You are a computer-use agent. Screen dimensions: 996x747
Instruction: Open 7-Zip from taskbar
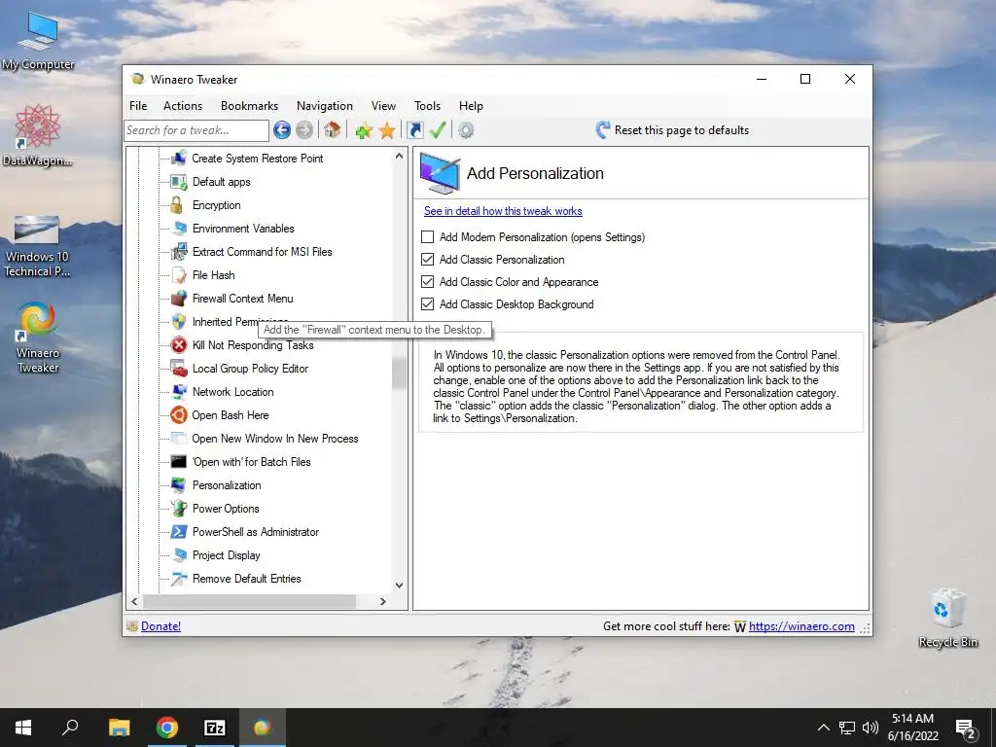coord(215,728)
